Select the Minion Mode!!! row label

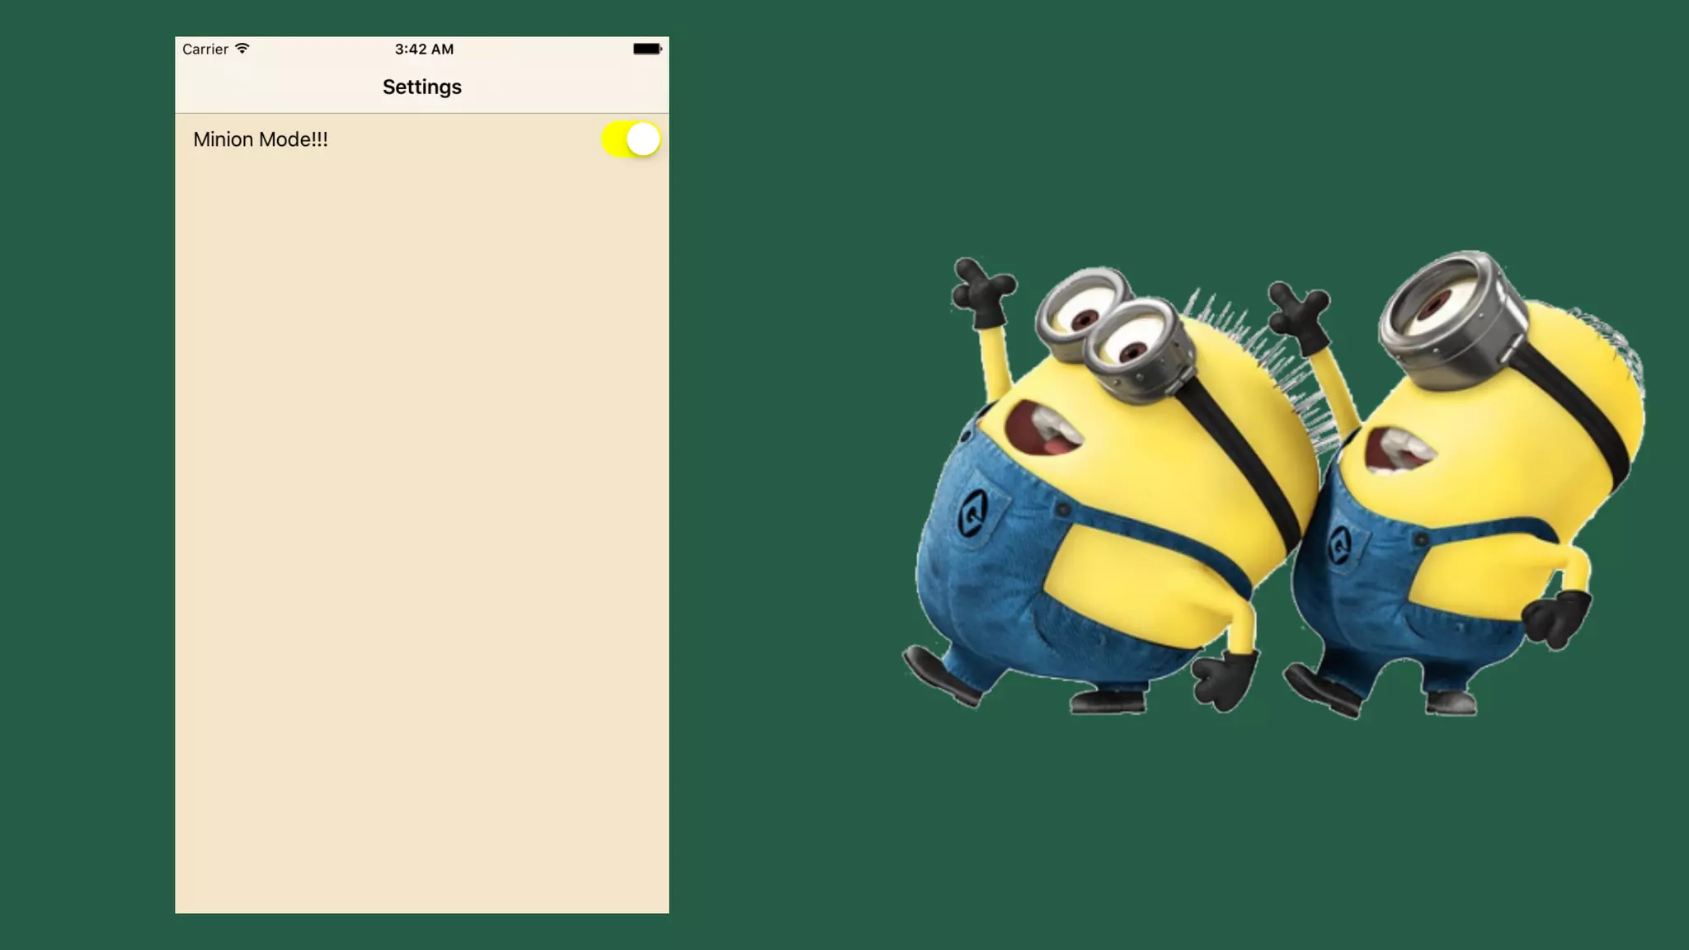click(261, 139)
